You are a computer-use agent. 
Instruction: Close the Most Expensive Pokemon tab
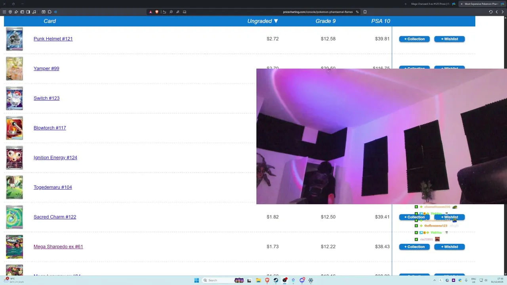pos(461,4)
